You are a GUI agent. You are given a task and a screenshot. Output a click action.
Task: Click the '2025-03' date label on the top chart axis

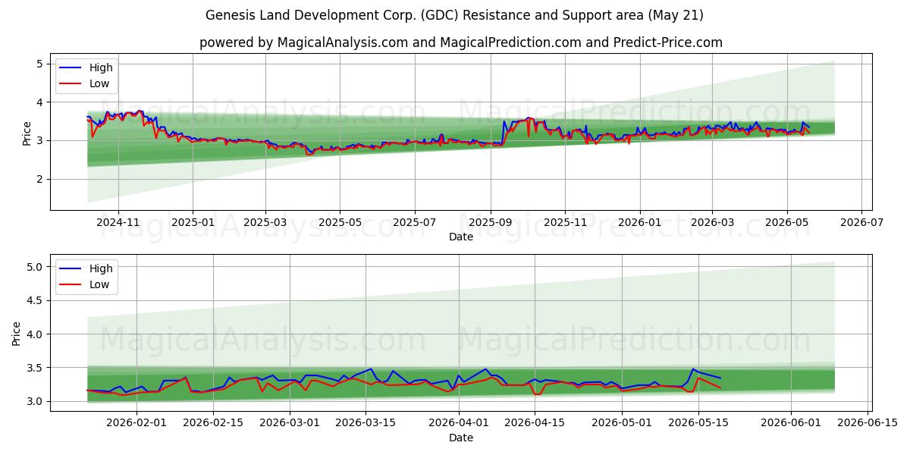pos(265,223)
